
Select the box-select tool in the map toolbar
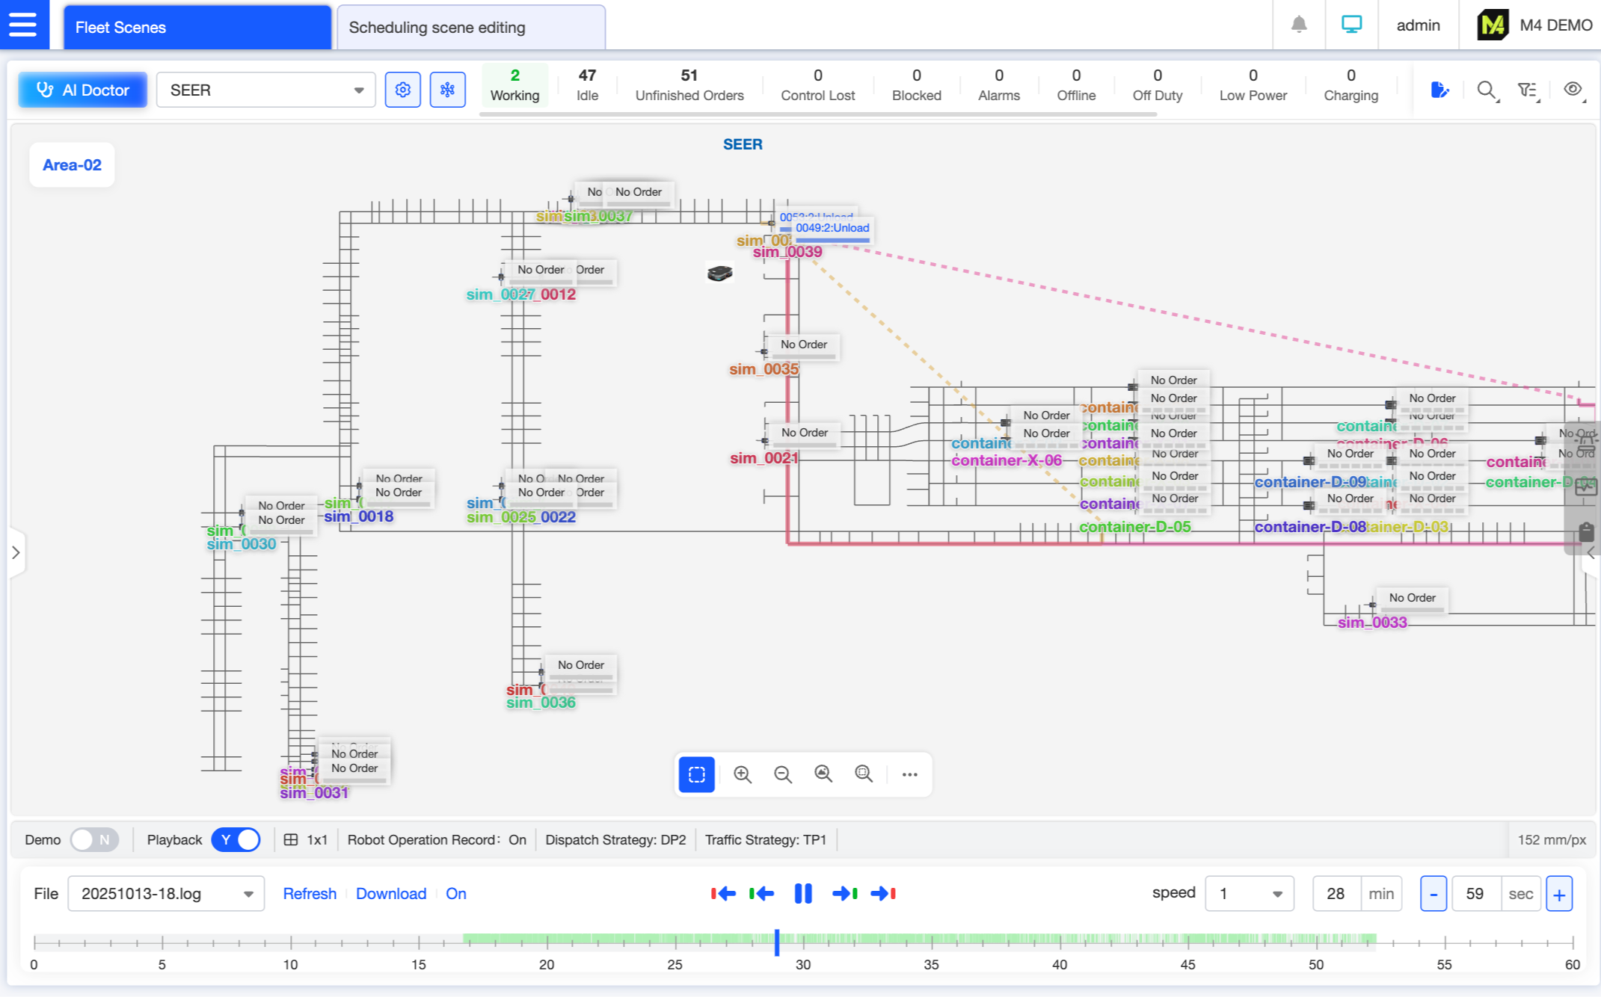tap(696, 774)
